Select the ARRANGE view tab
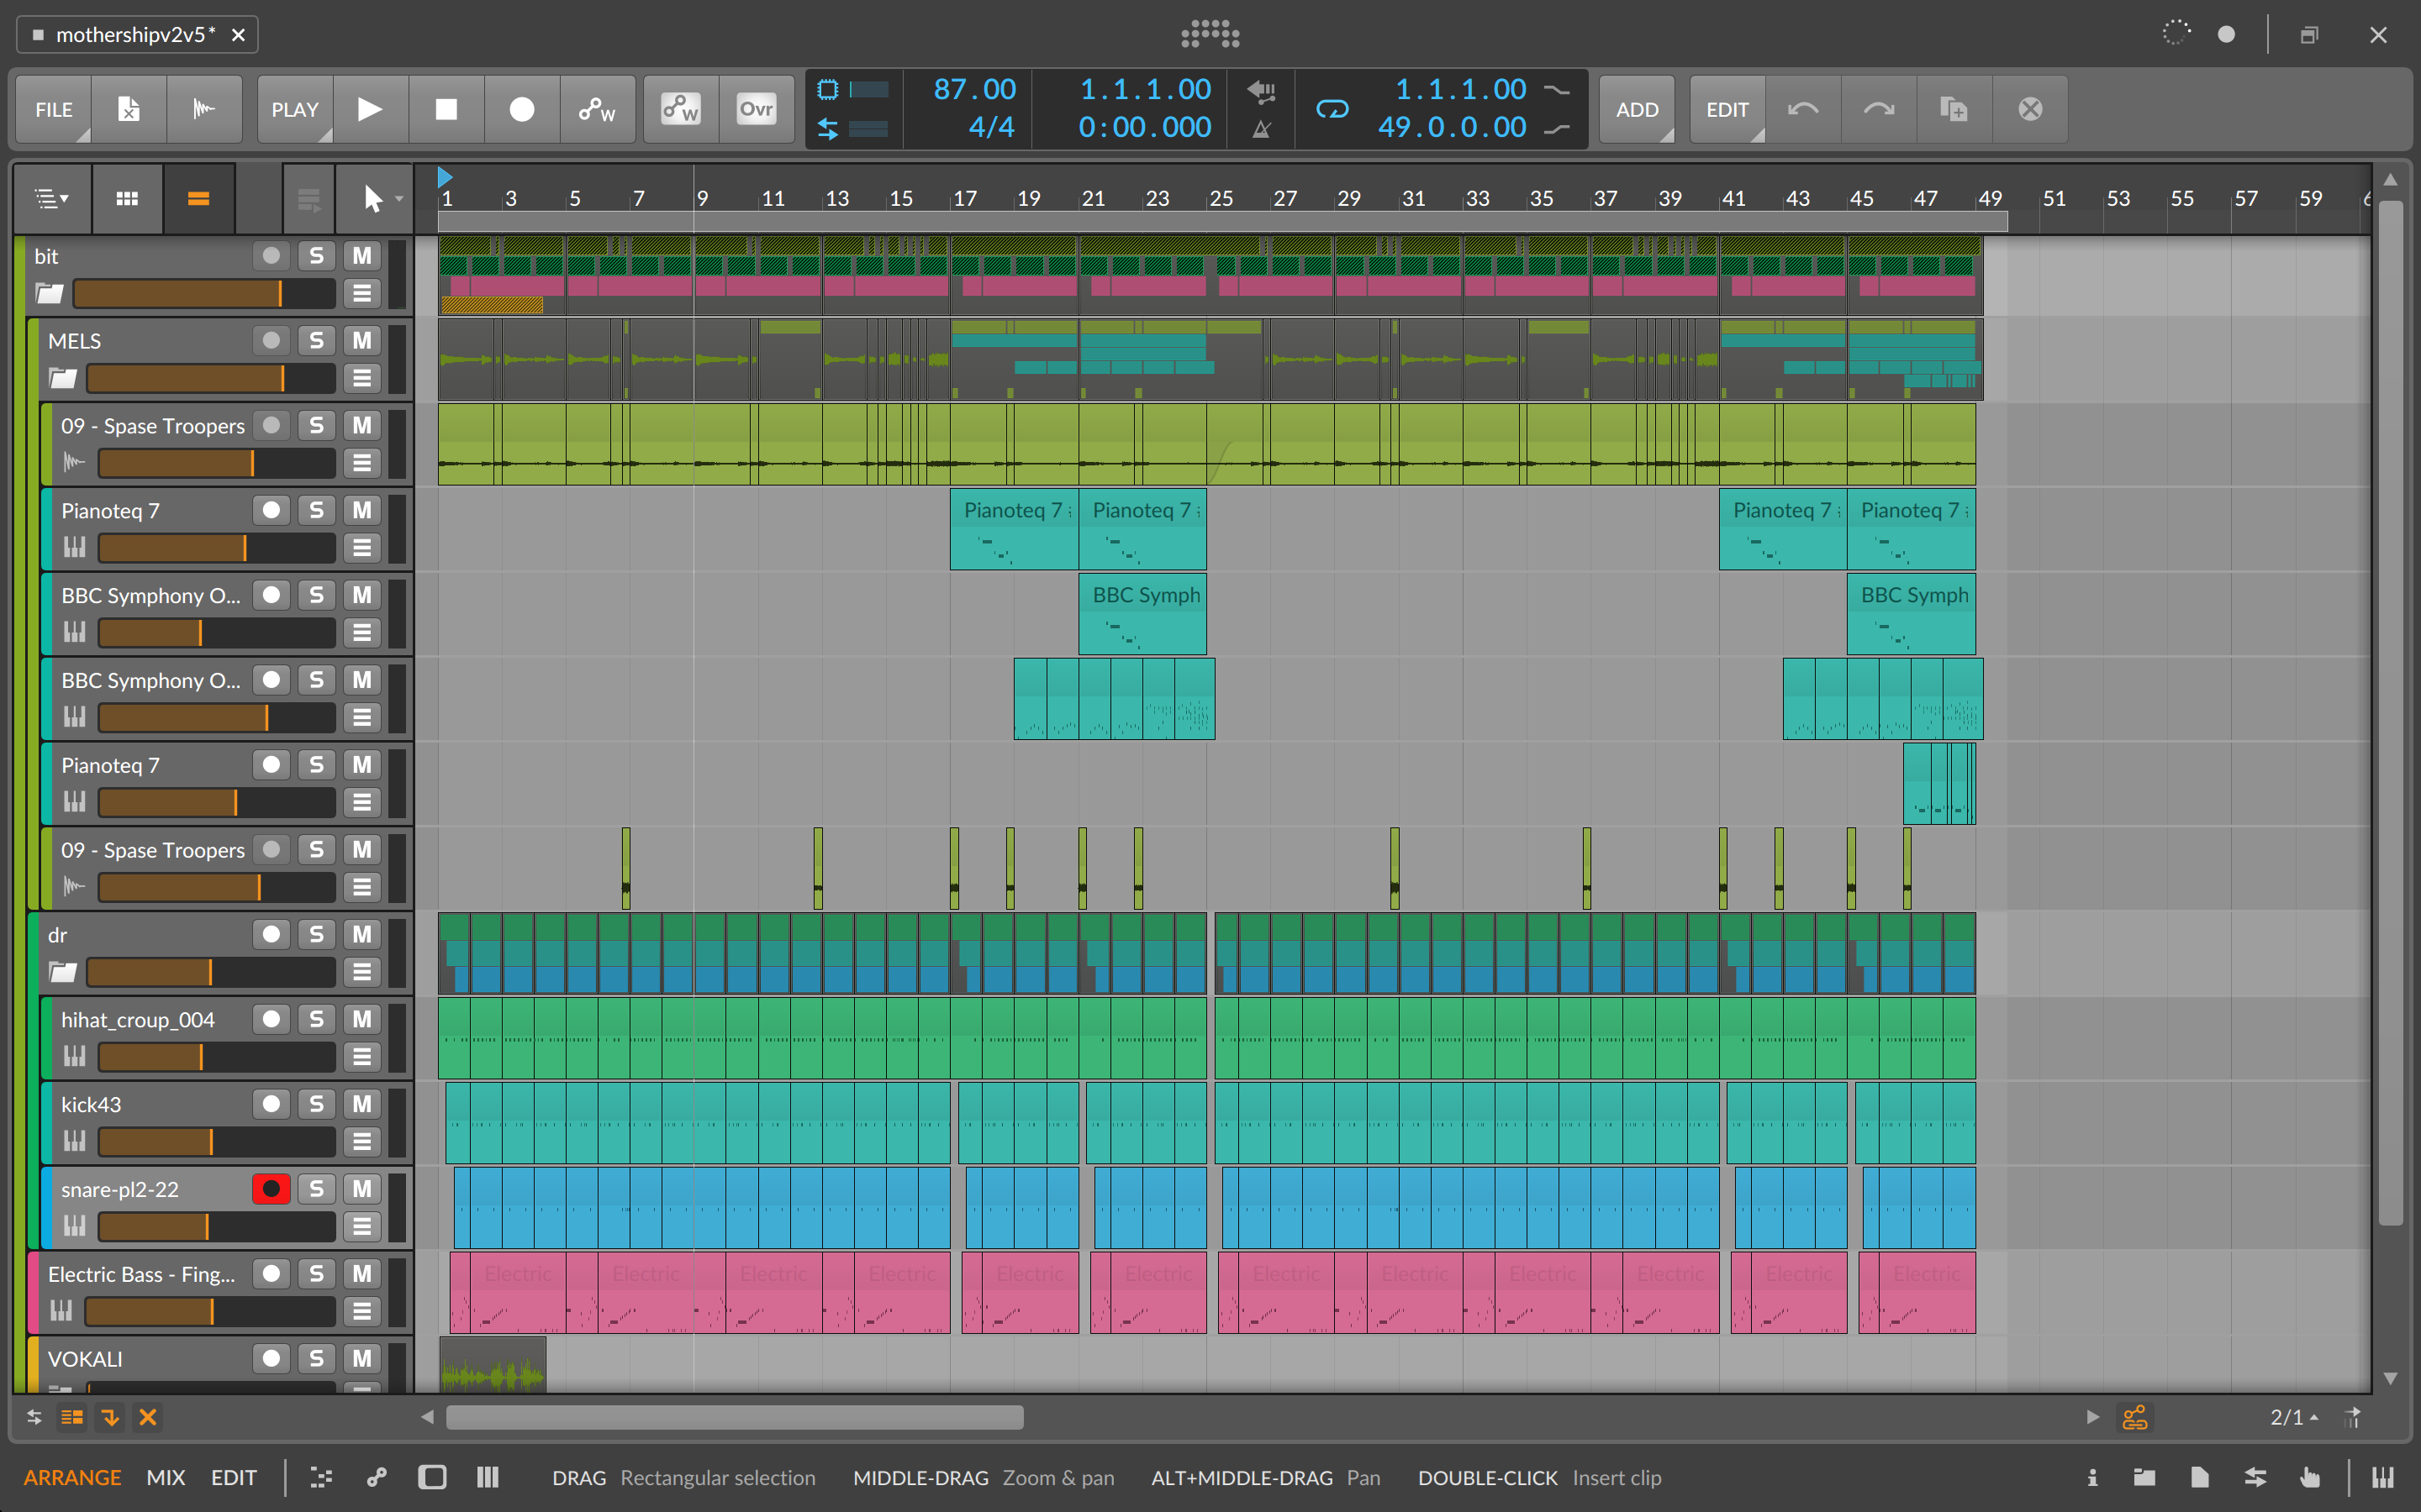The image size is (2421, 1512). (x=72, y=1477)
